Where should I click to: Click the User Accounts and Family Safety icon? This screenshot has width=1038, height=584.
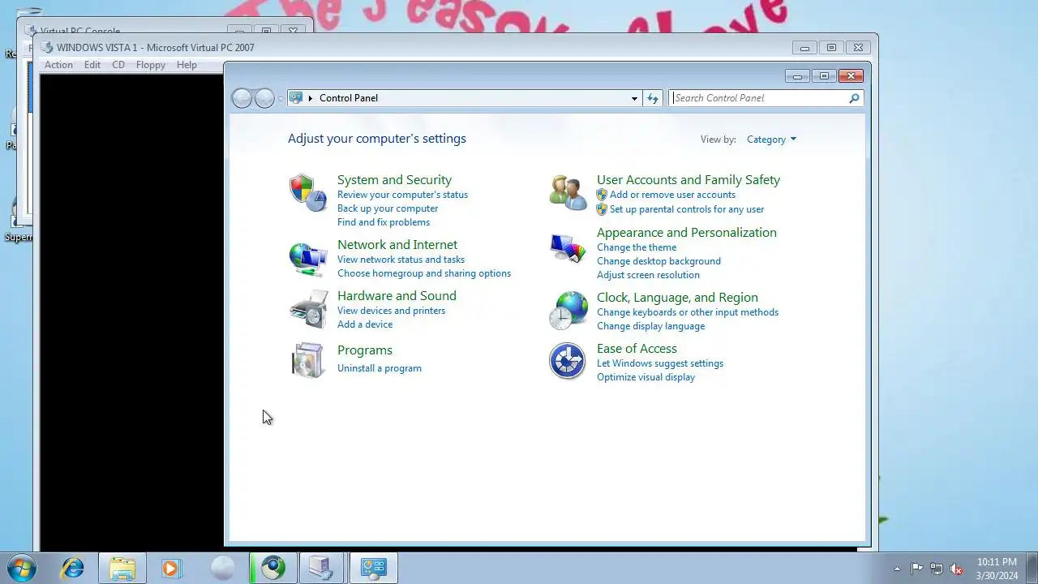568,193
